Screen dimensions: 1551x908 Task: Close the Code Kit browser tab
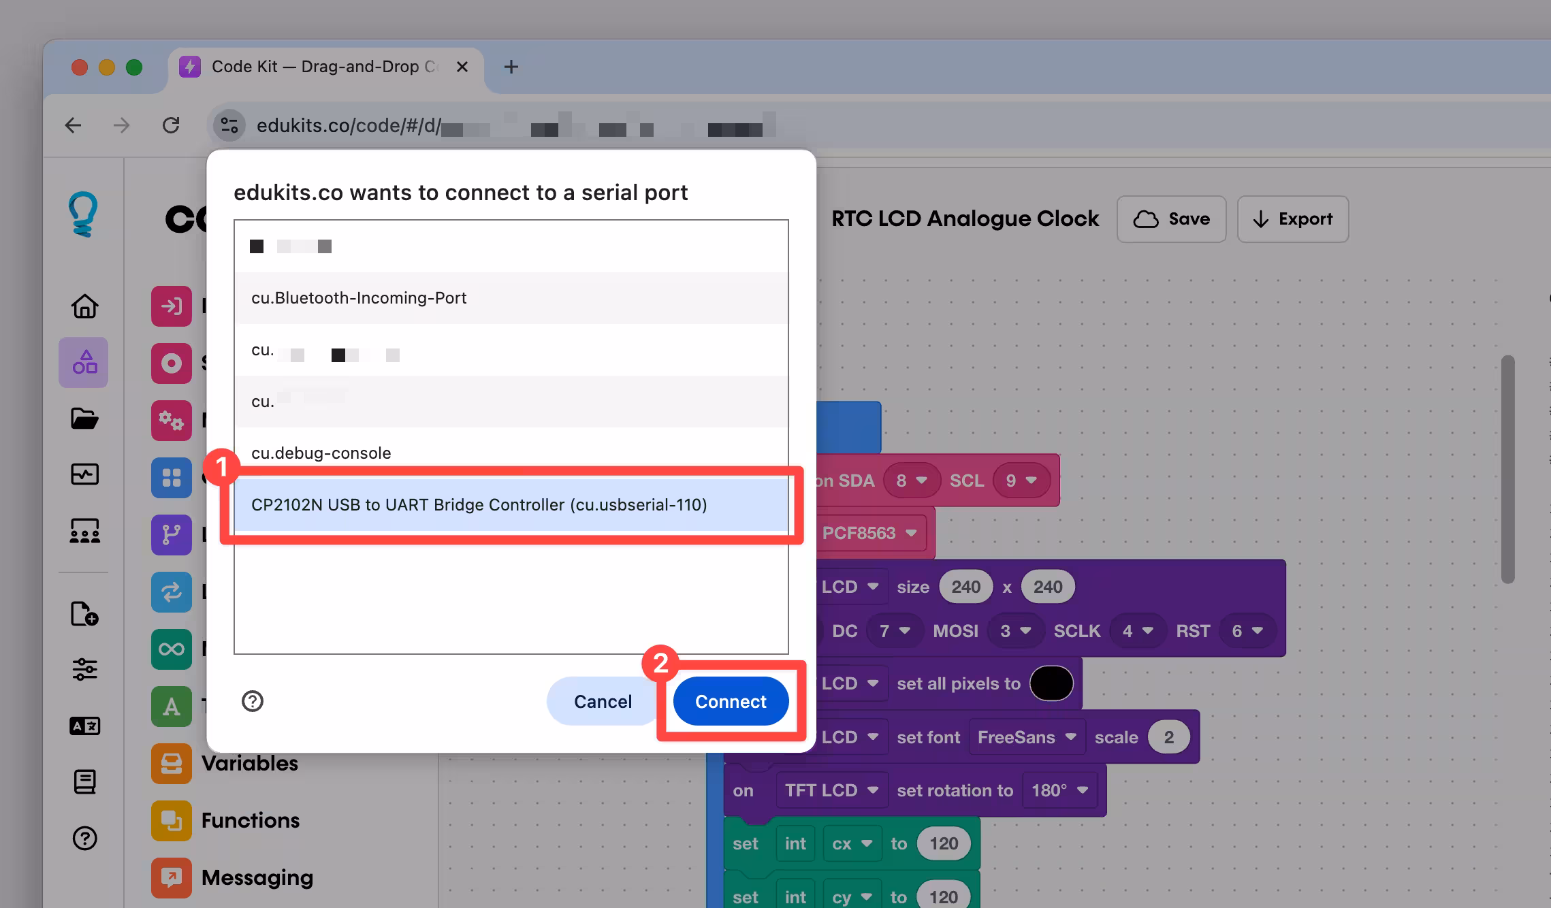click(x=462, y=67)
